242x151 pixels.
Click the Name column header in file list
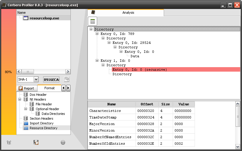(x=43, y=13)
